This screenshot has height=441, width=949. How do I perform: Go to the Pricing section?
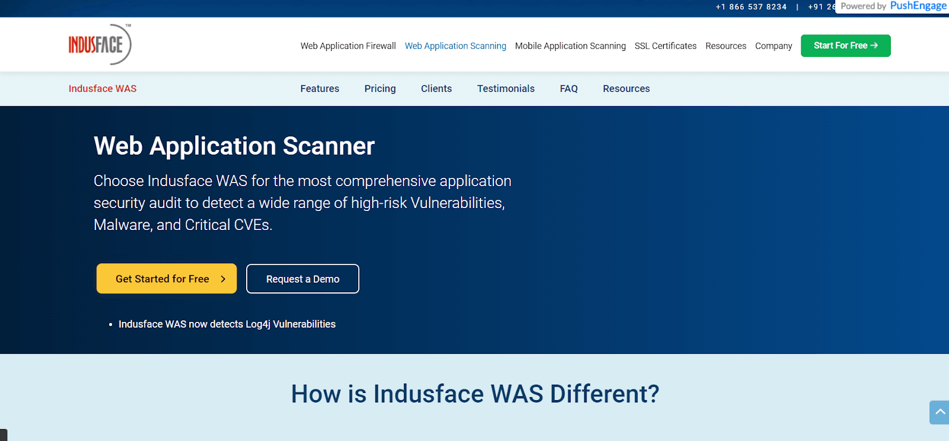click(380, 88)
